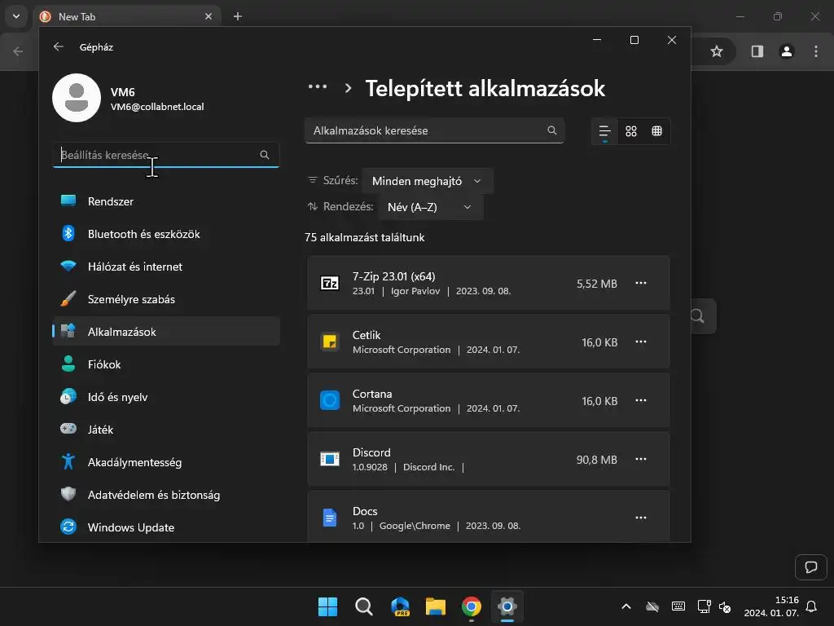The height and width of the screenshot is (626, 834).
Task: Open more options for Docs
Action: (x=641, y=518)
